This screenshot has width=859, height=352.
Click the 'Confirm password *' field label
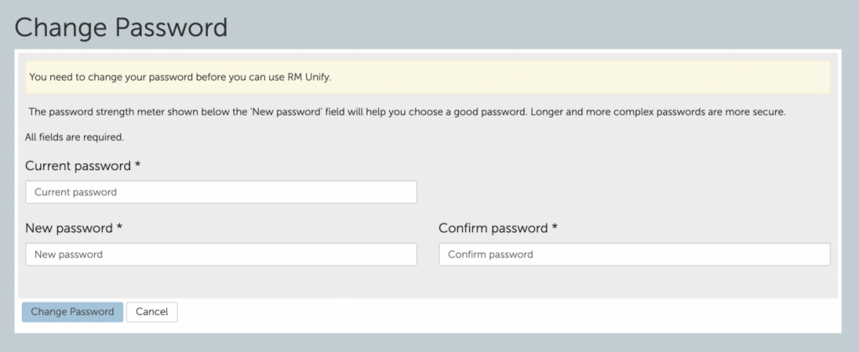(x=498, y=228)
